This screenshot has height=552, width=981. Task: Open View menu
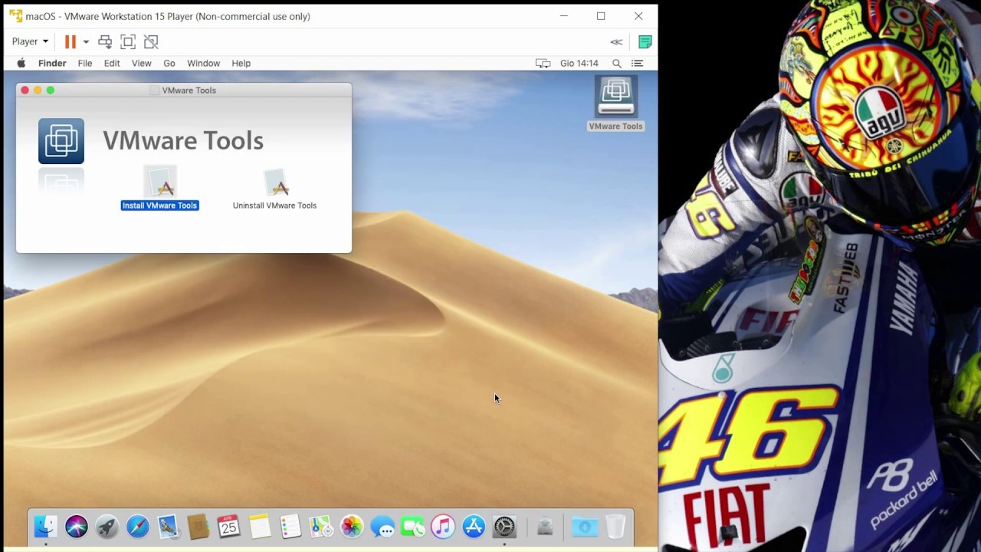(x=141, y=64)
